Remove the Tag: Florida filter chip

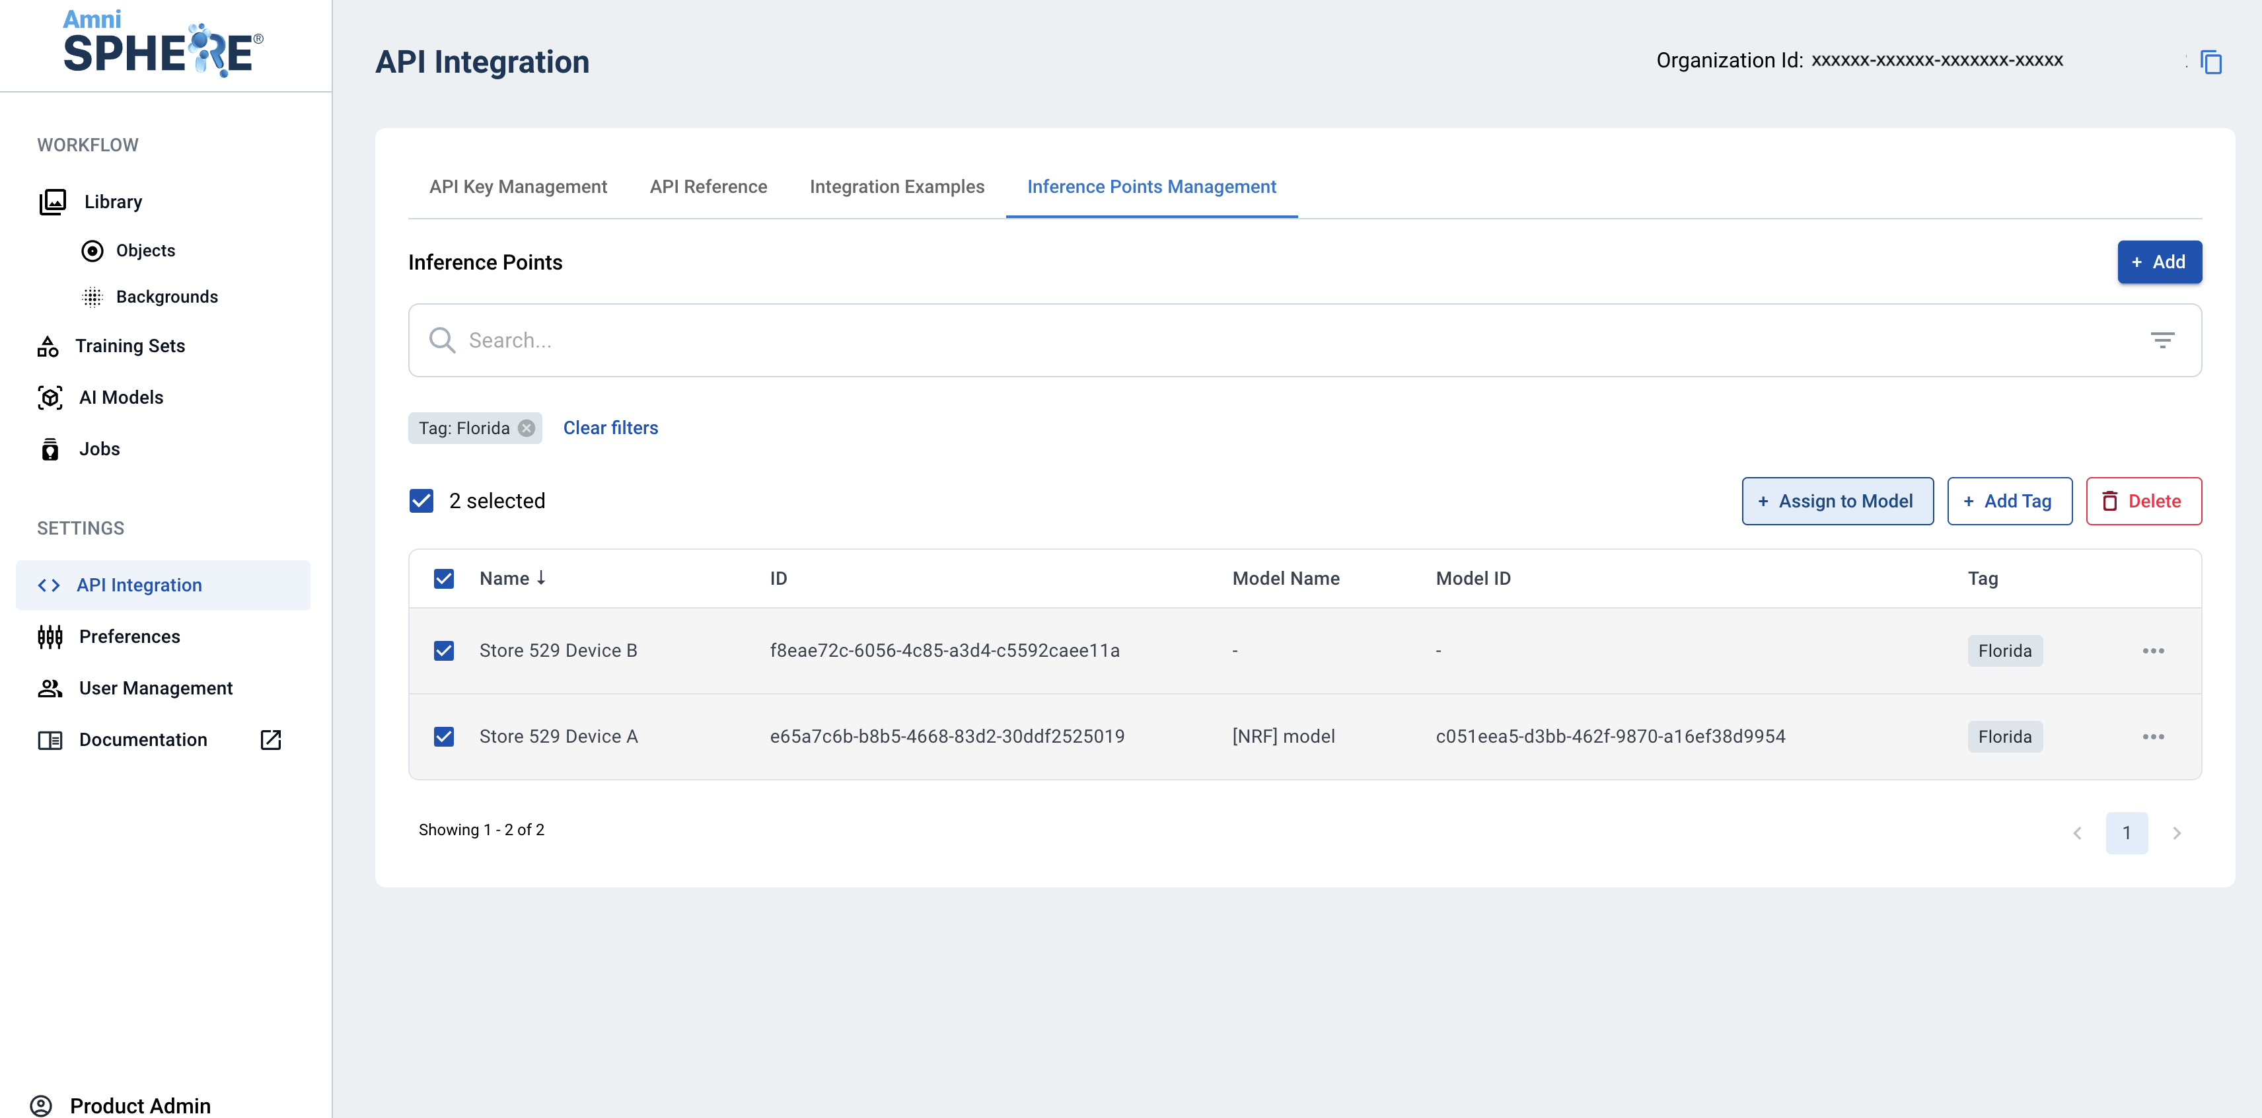526,428
